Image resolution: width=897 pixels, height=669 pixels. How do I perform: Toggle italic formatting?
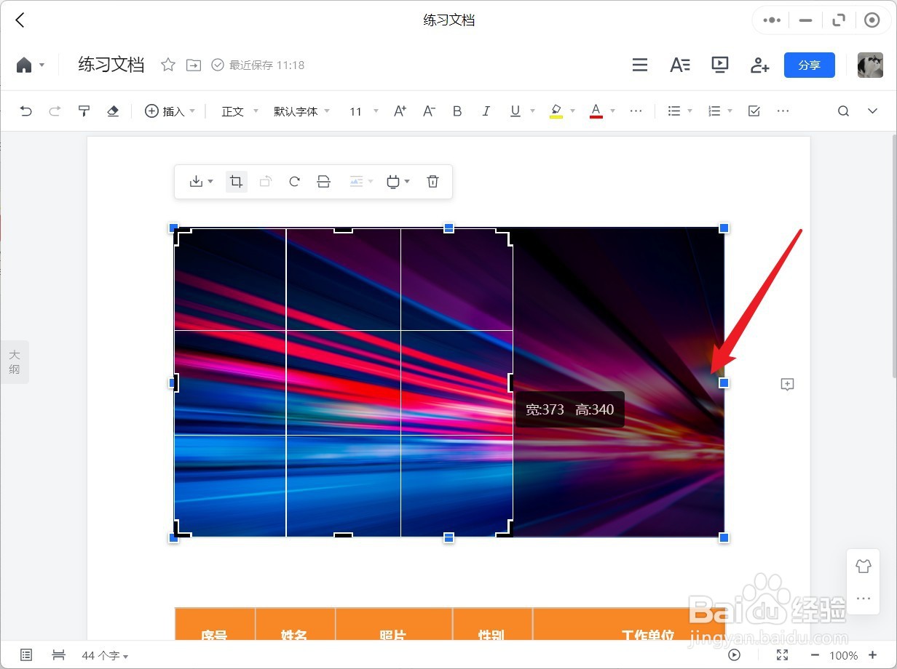pos(486,111)
